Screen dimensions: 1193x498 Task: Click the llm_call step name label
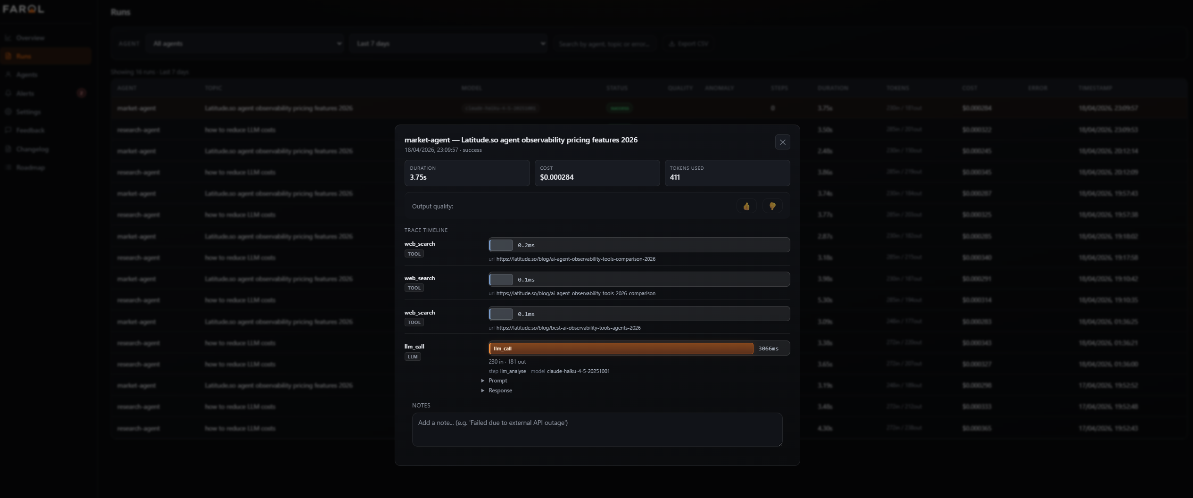414,347
